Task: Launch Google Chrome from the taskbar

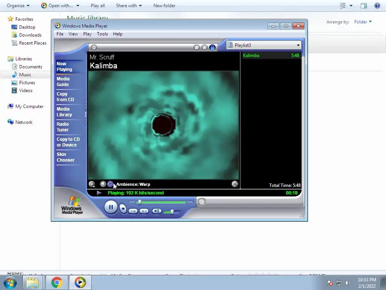Action: click(57, 282)
